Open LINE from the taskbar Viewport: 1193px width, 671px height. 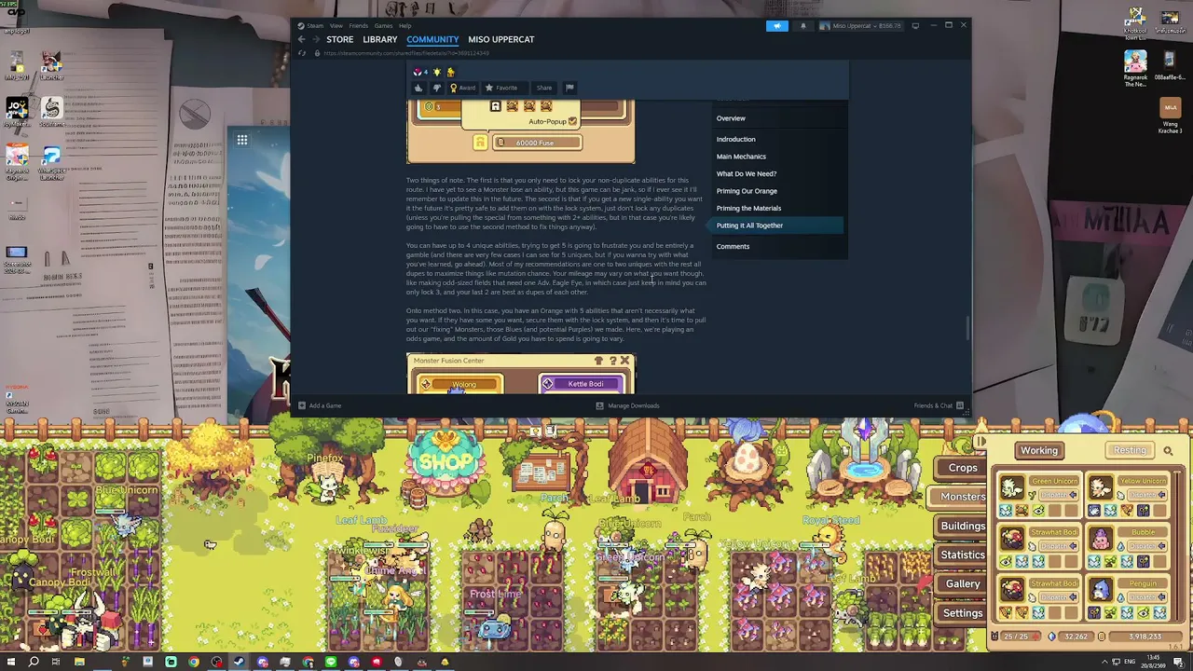[x=331, y=662]
